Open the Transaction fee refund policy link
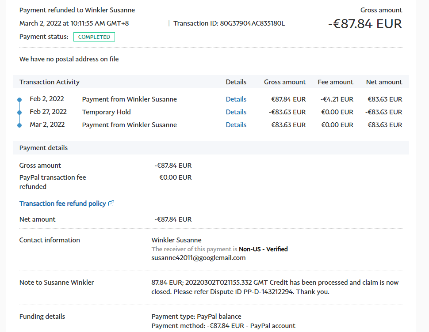This screenshot has width=429, height=332. pyautogui.click(x=62, y=204)
